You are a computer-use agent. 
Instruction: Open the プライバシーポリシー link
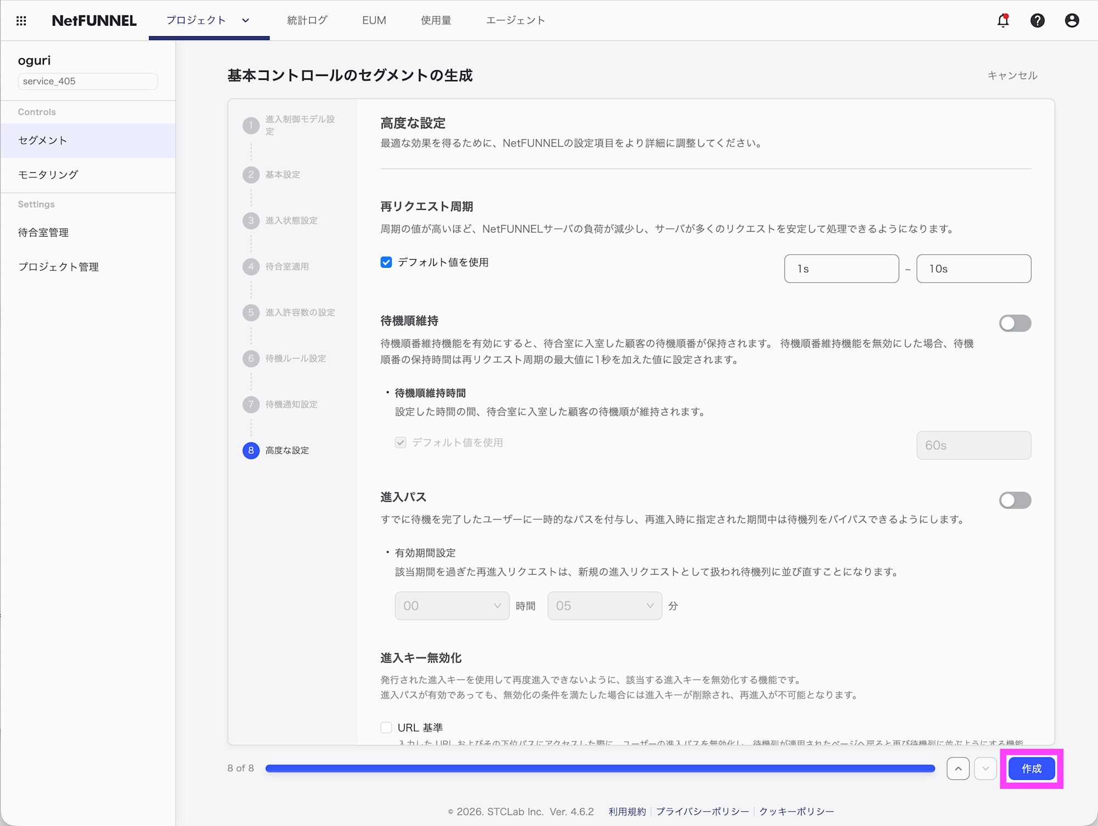pyautogui.click(x=703, y=811)
